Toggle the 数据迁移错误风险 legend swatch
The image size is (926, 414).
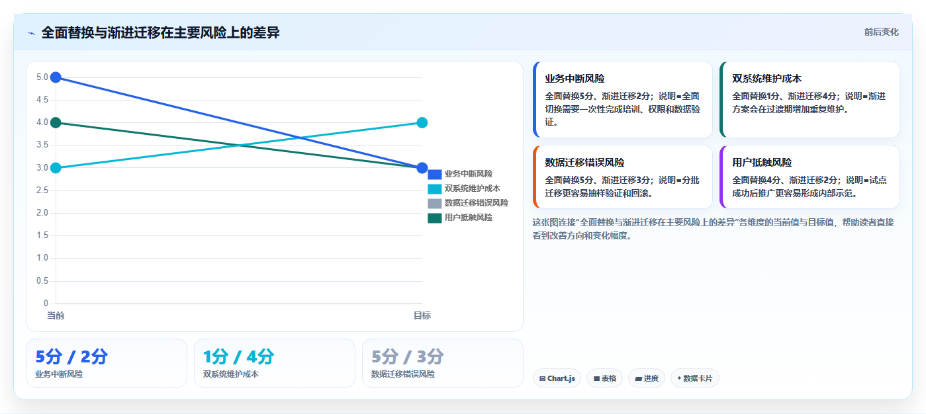(435, 203)
